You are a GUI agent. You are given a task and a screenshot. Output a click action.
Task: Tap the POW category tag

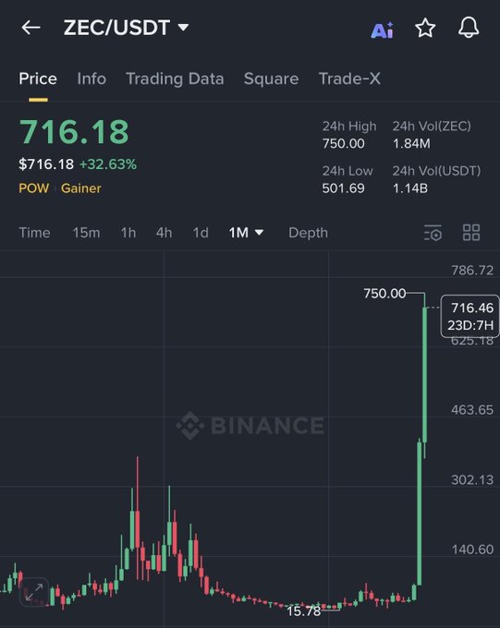click(33, 188)
